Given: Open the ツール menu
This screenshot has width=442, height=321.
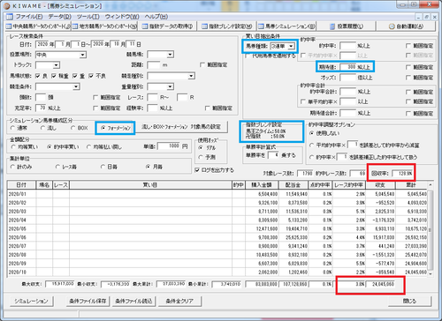Looking at the screenshot, I should [x=88, y=17].
